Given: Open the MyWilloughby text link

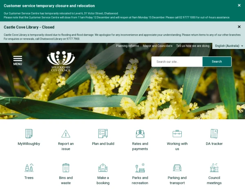Looking at the screenshot, I should (29, 144).
